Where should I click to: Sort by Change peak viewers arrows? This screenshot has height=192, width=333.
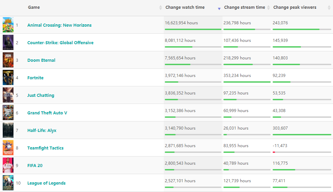[329, 7]
